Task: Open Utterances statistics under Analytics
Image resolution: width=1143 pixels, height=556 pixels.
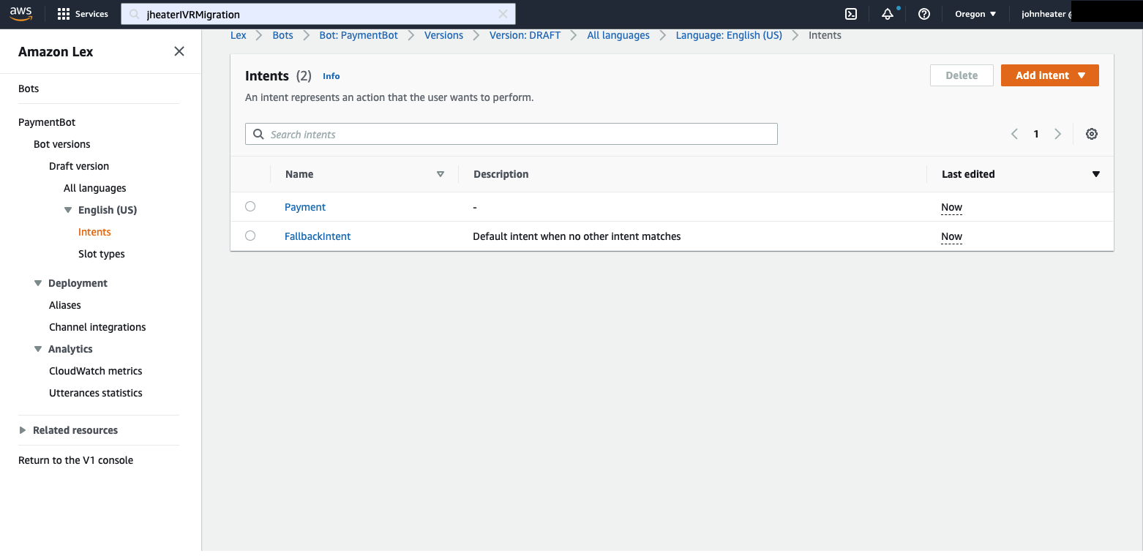Action: [96, 393]
